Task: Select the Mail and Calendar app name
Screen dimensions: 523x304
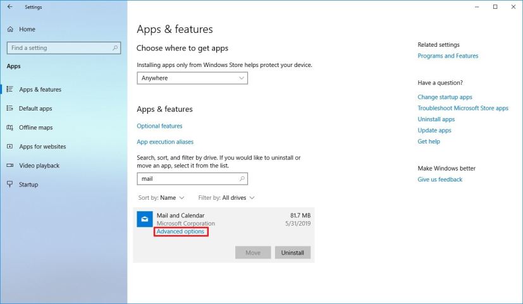Action: (x=180, y=216)
